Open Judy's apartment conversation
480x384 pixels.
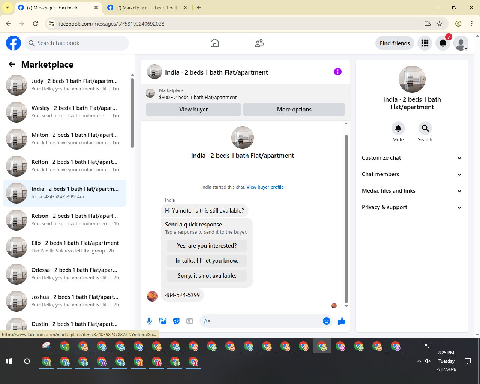(64, 85)
